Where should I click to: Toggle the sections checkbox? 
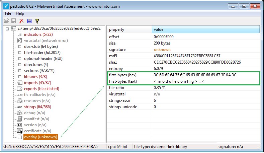click(20, 71)
